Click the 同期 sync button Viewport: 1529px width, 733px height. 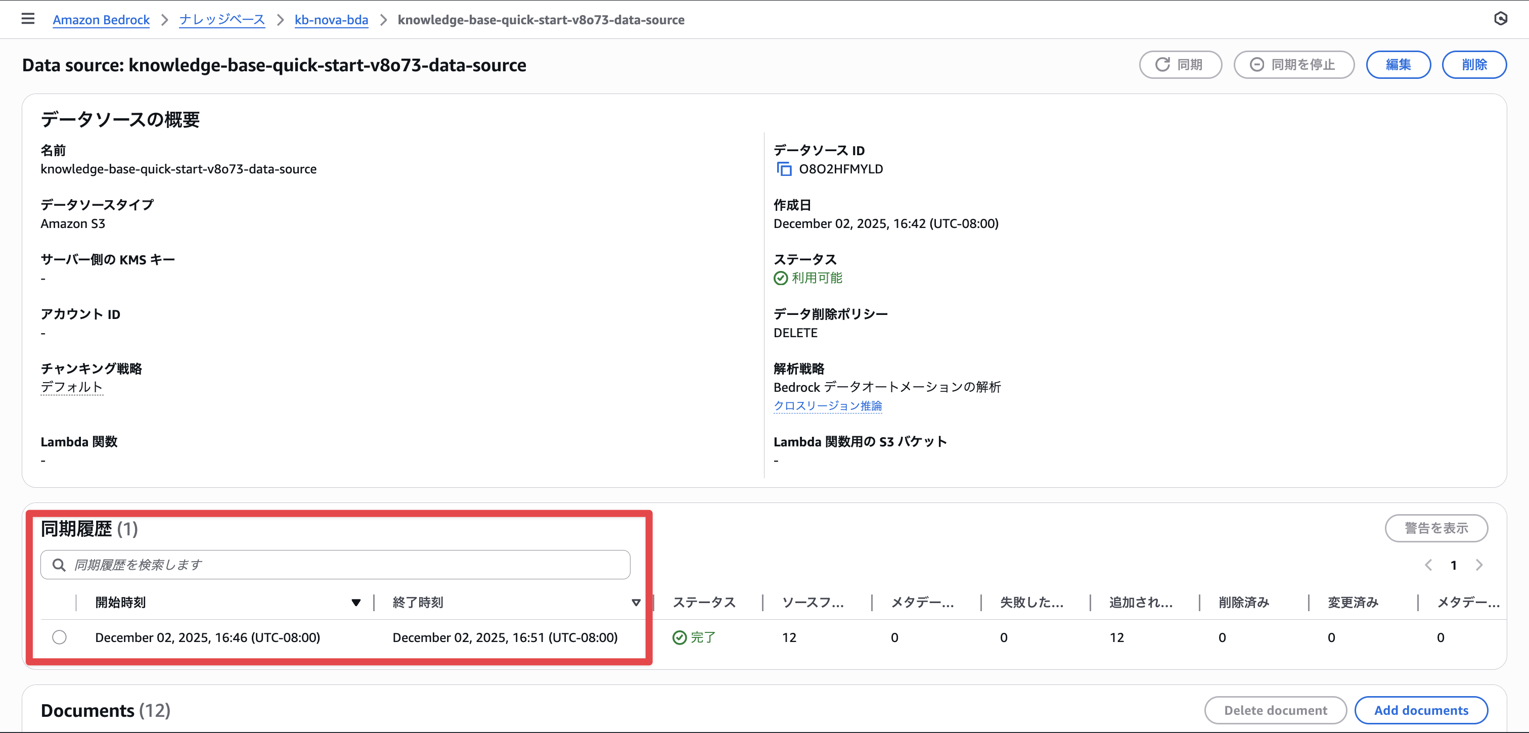pos(1180,64)
